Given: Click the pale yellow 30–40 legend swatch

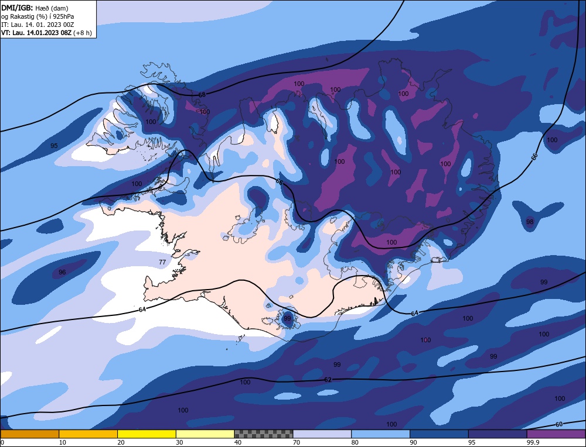Looking at the screenshot, I should pos(205,434).
